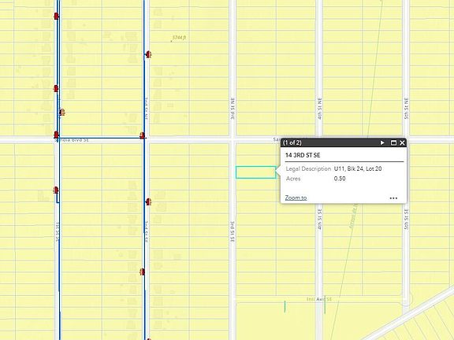Click the 5744 ft elevation marker

[179, 38]
